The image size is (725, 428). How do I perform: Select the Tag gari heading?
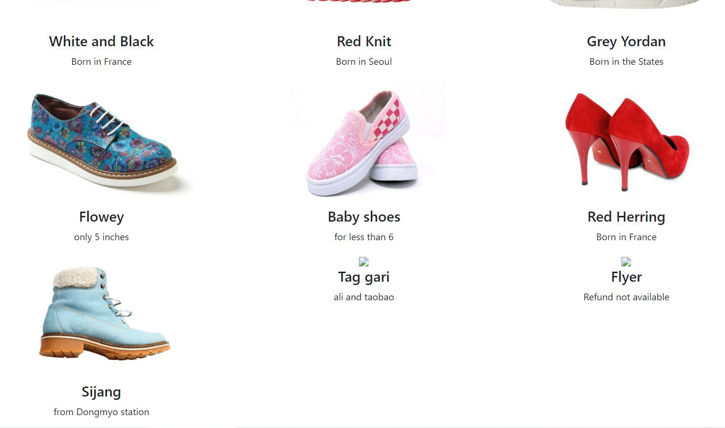(x=364, y=277)
